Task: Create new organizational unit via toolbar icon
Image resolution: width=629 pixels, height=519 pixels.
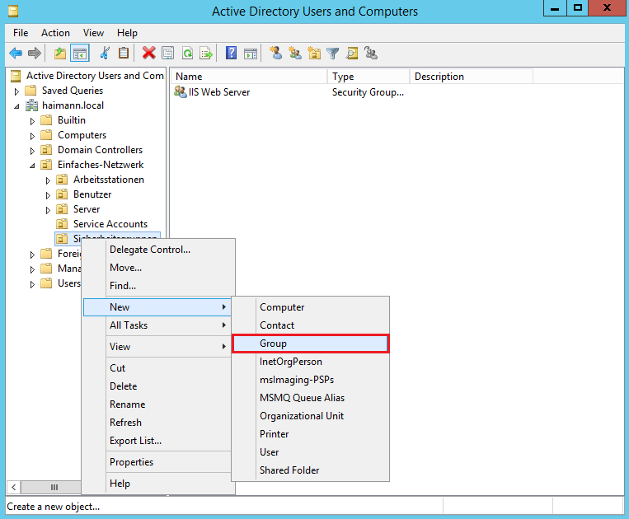Action: (x=314, y=53)
